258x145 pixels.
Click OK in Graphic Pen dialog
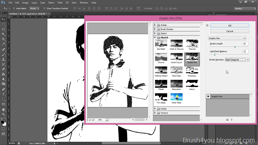tap(230, 25)
